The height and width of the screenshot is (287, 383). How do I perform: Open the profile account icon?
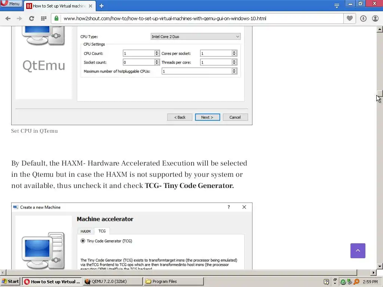click(x=375, y=19)
